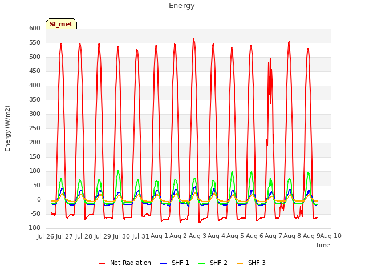Click the Aug 6 x-axis date label
The image size is (365, 274).
(254, 236)
